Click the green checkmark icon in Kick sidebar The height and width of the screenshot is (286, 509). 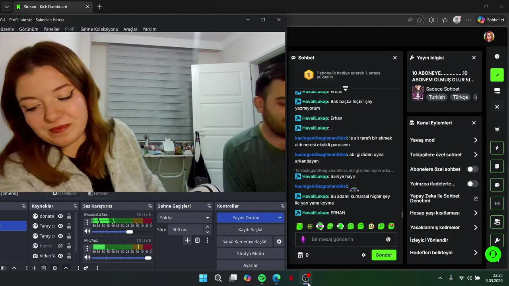(x=497, y=75)
